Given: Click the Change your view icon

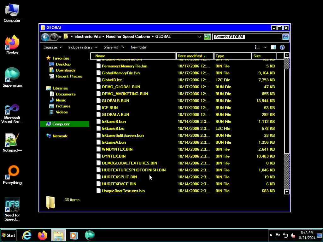Looking at the screenshot, I should [257, 47].
